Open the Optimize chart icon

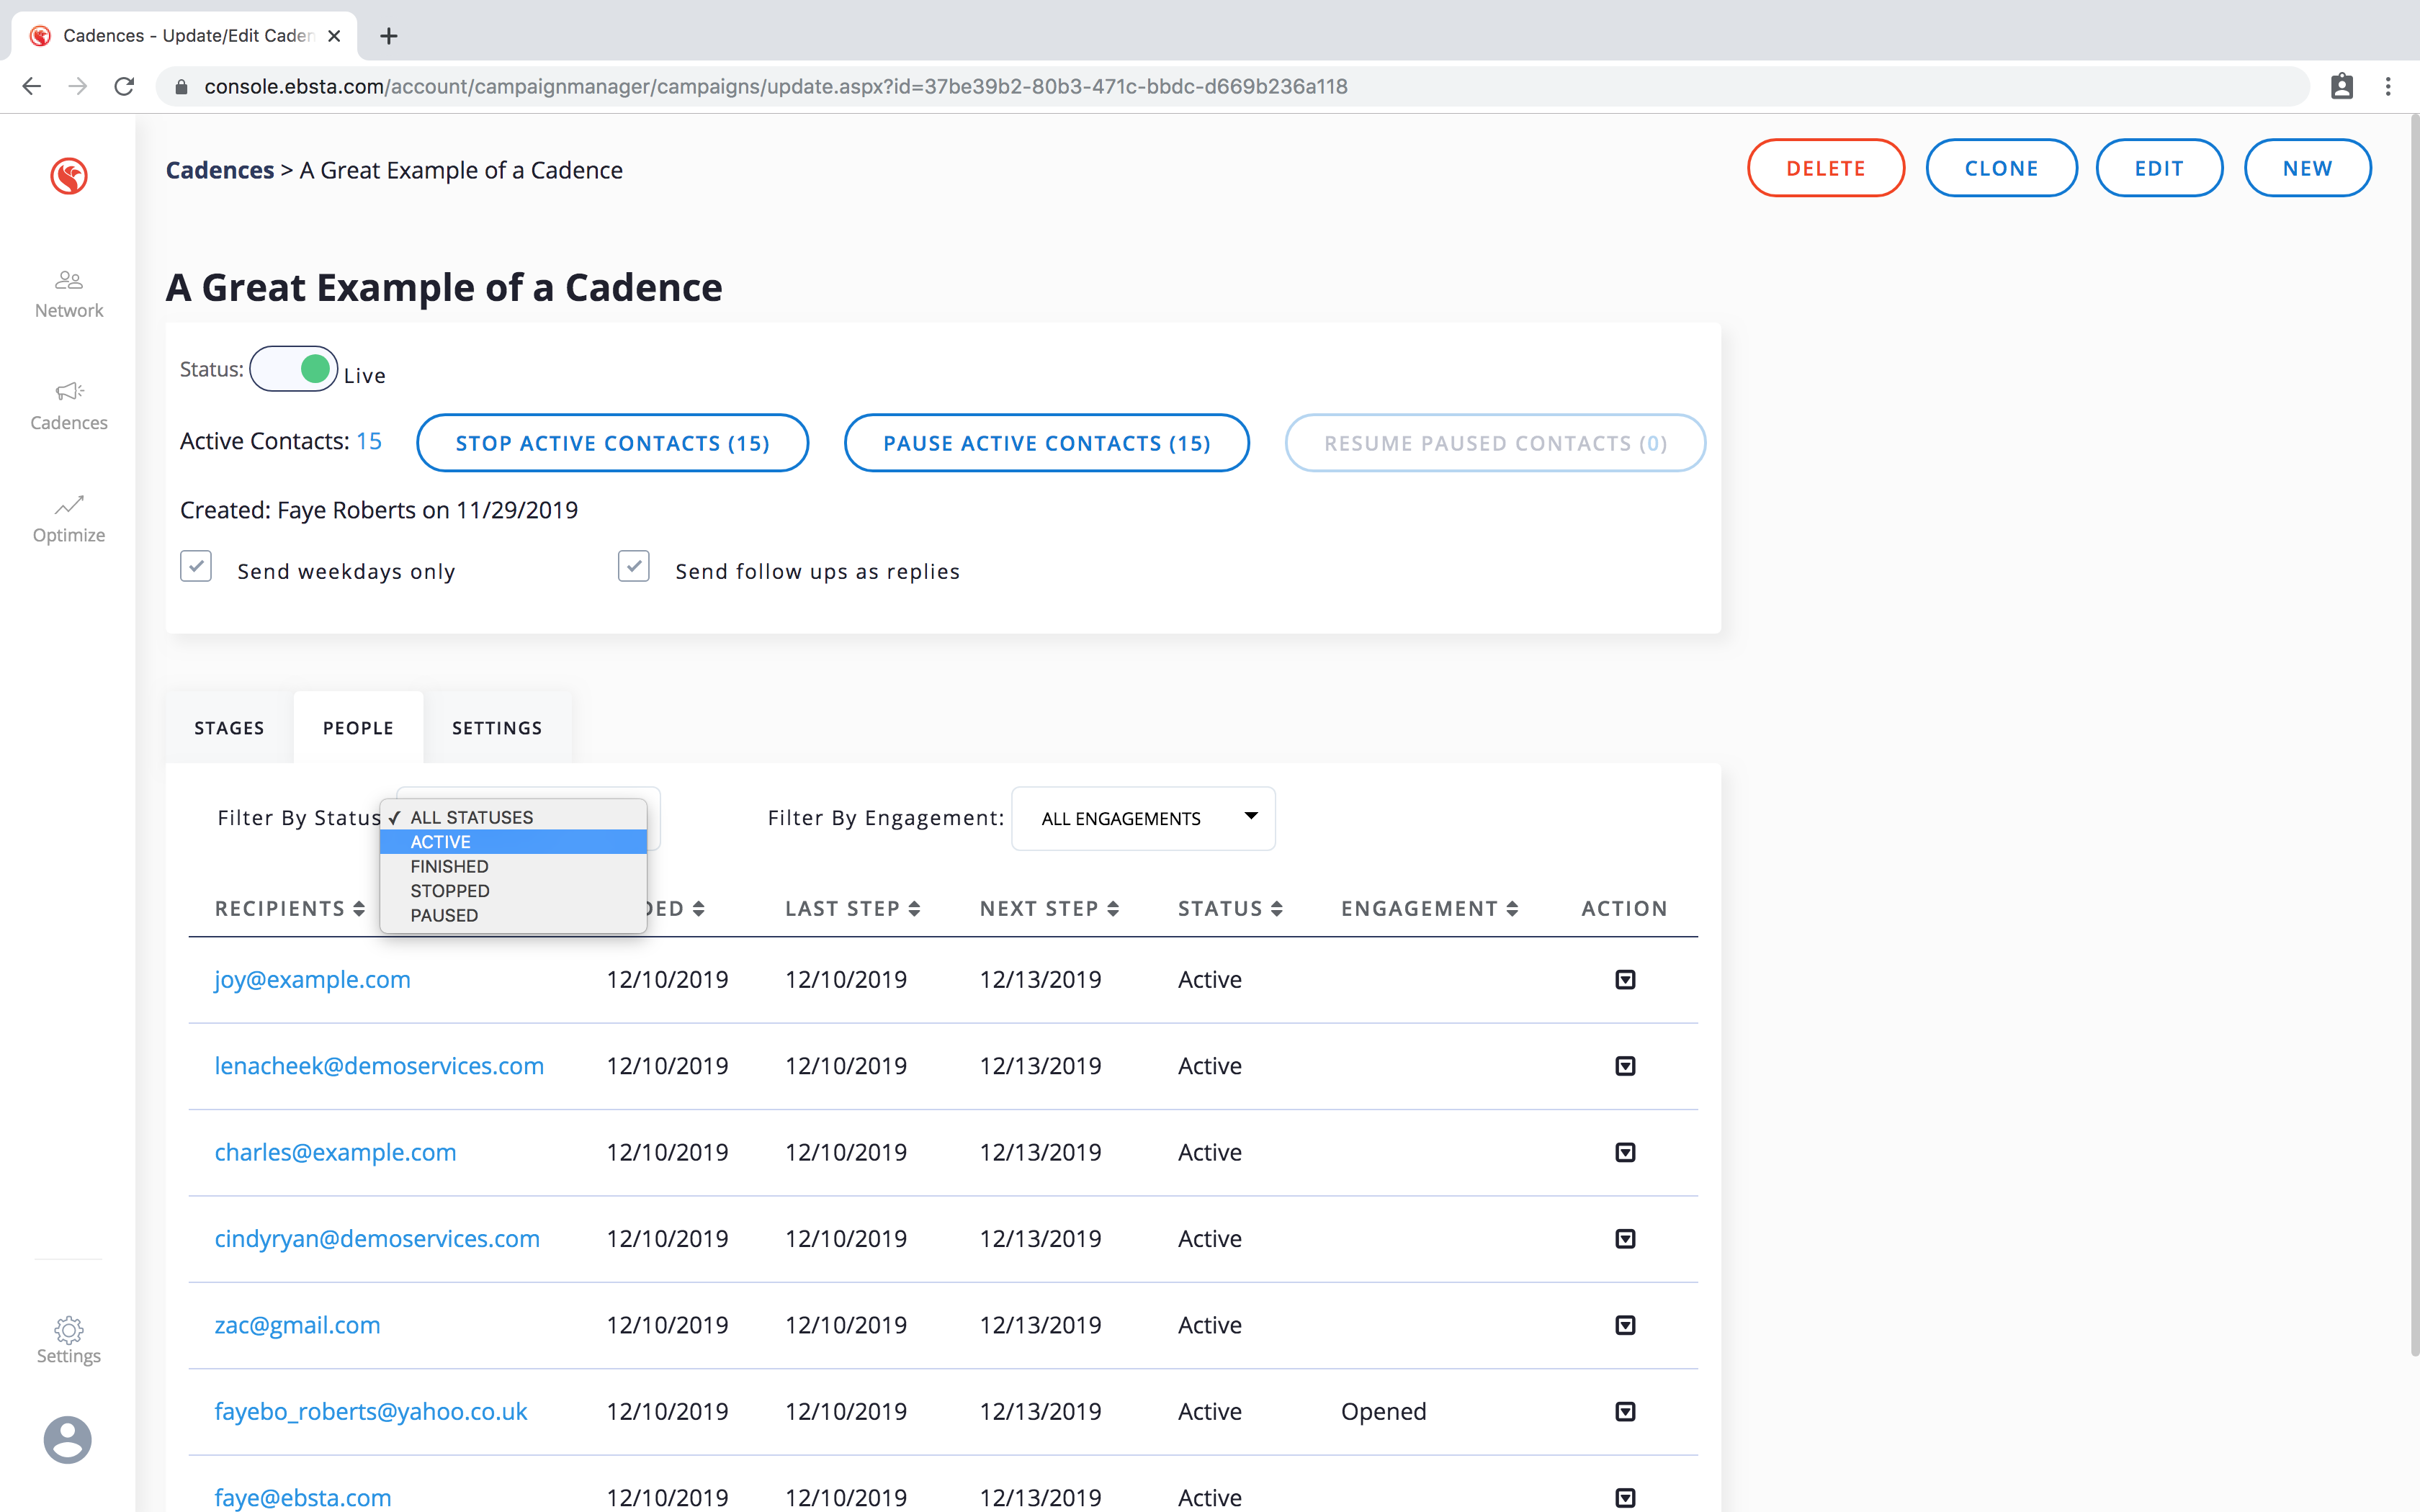68,505
